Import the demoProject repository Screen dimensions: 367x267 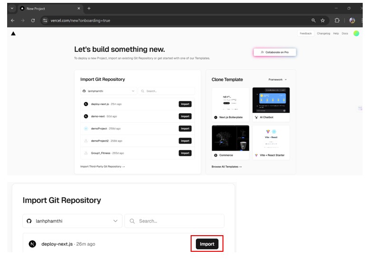click(185, 129)
